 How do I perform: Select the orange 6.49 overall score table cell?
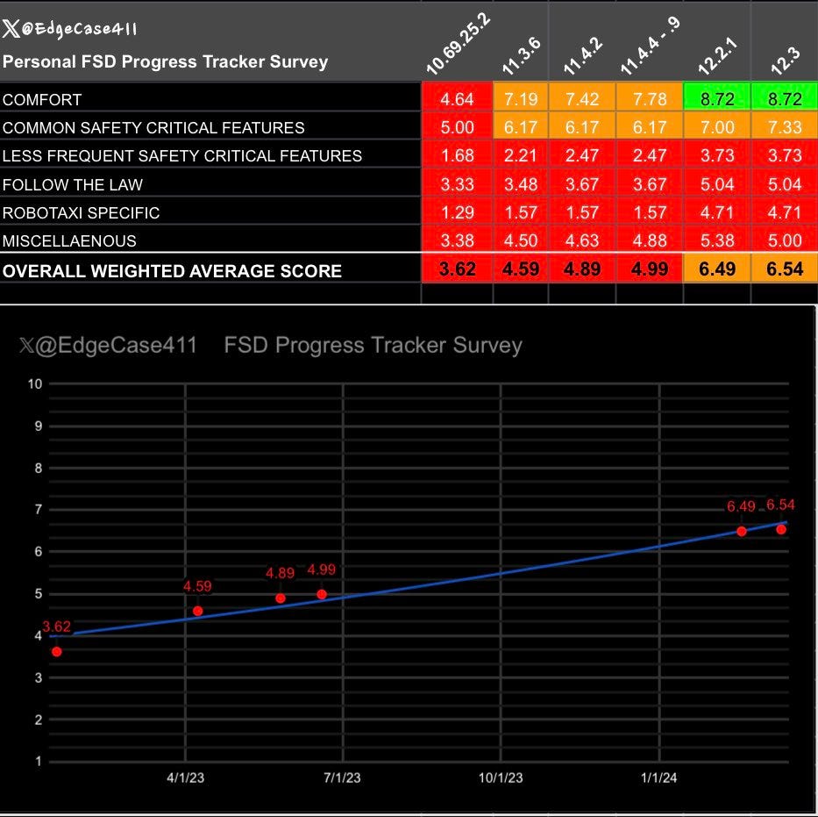717,269
